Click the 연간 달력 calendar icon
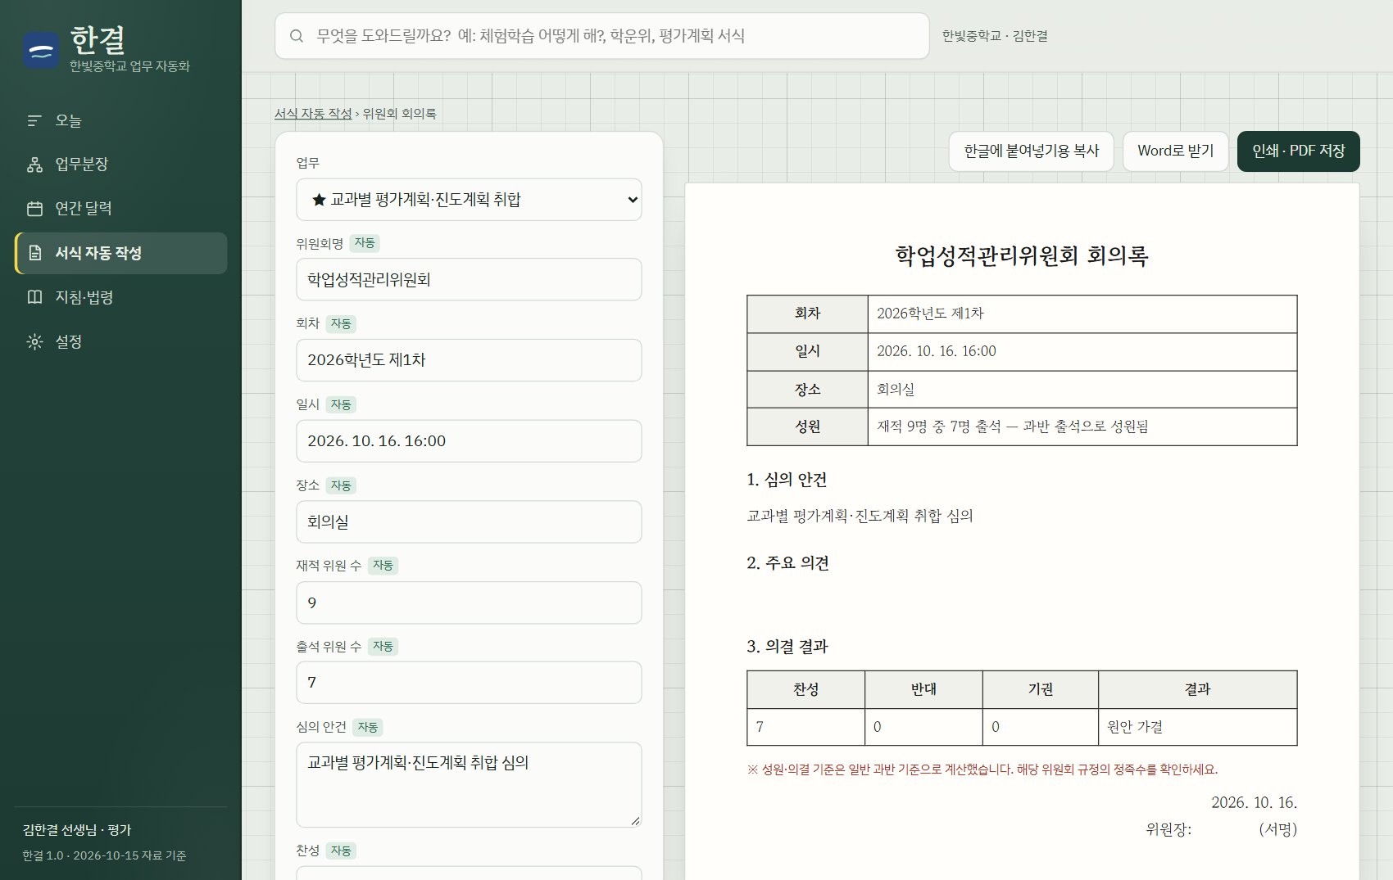The height and width of the screenshot is (880, 1393). click(34, 209)
